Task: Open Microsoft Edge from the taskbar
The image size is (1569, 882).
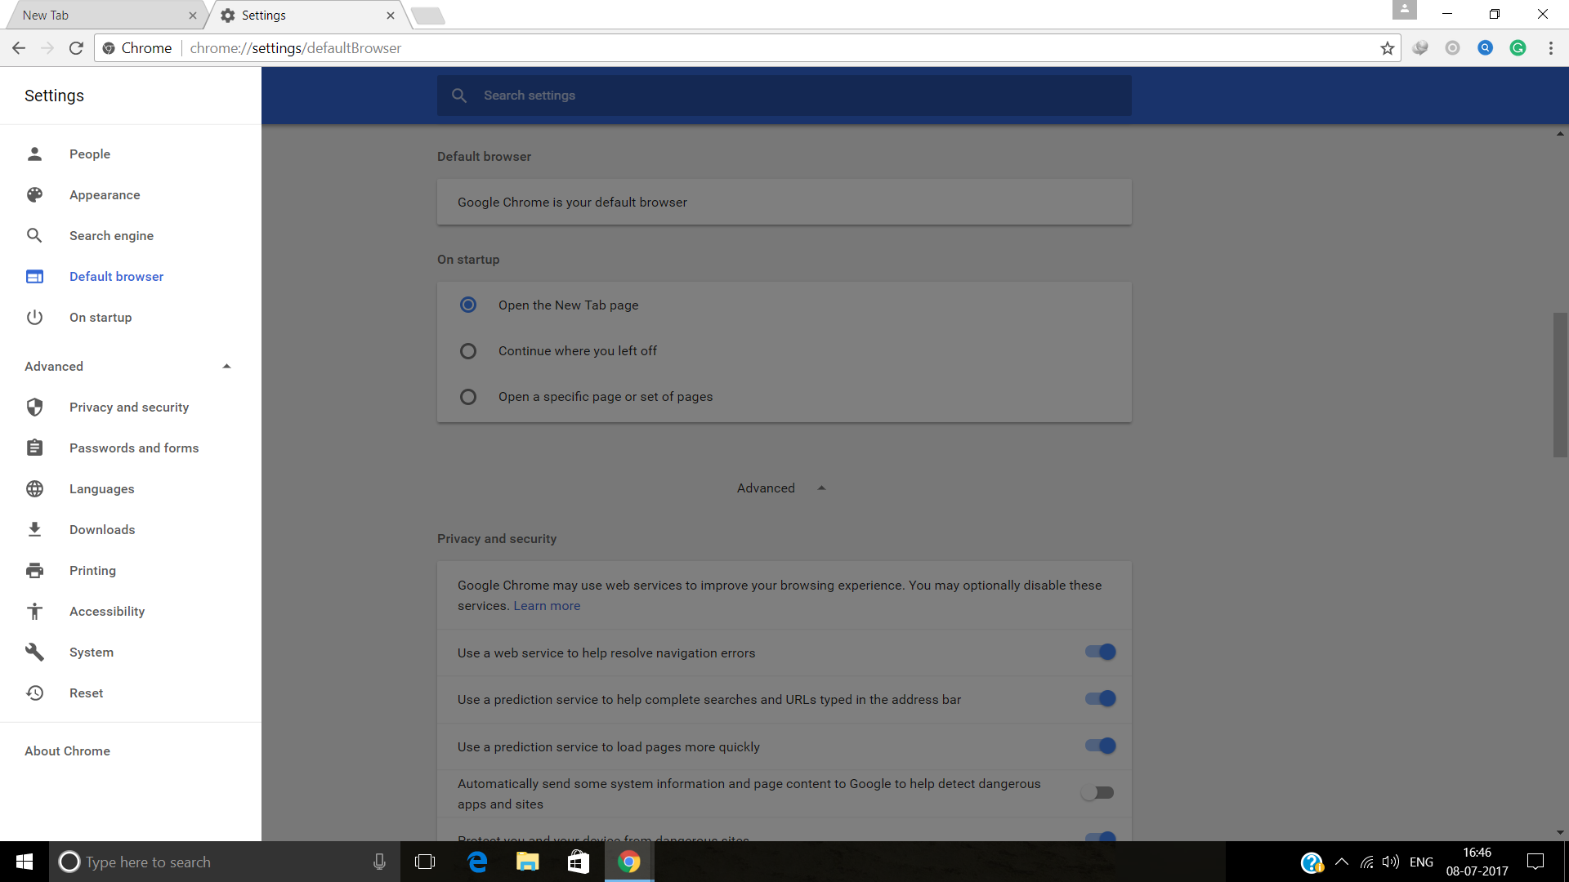Action: click(x=477, y=862)
